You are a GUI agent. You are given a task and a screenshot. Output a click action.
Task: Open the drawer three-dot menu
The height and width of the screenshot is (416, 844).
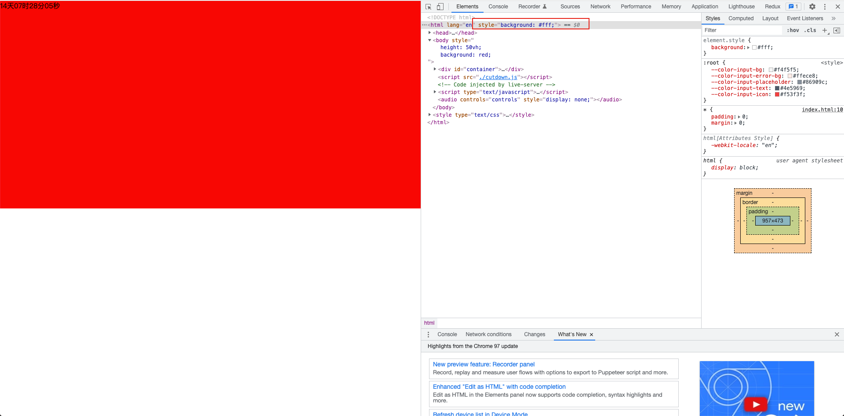pos(428,334)
